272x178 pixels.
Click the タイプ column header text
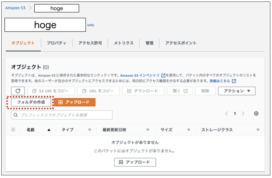(68, 130)
